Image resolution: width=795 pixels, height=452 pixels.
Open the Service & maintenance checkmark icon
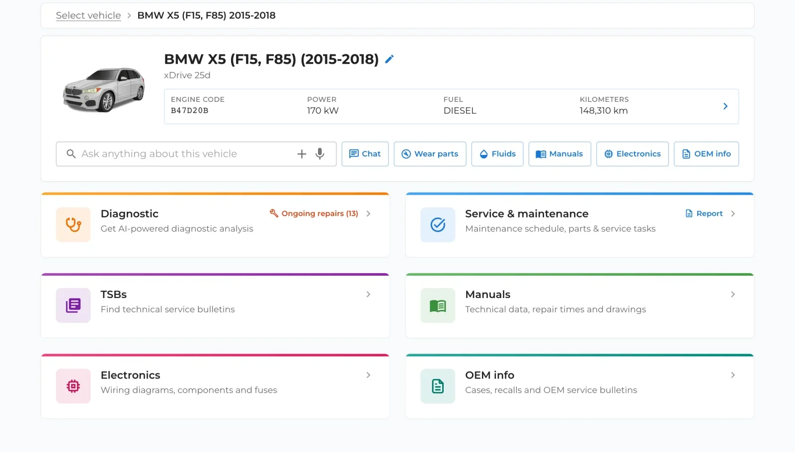[438, 225]
